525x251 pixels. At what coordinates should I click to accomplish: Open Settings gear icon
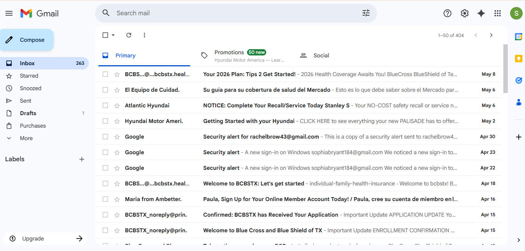point(465,13)
